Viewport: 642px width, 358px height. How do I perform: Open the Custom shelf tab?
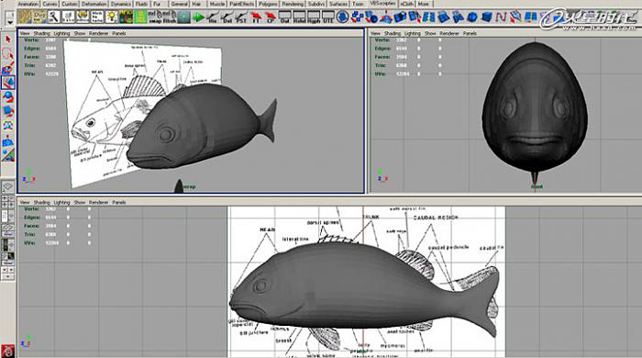[x=69, y=4]
